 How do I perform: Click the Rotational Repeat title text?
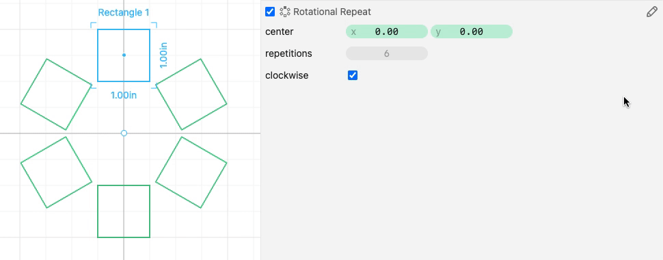pyautogui.click(x=332, y=12)
